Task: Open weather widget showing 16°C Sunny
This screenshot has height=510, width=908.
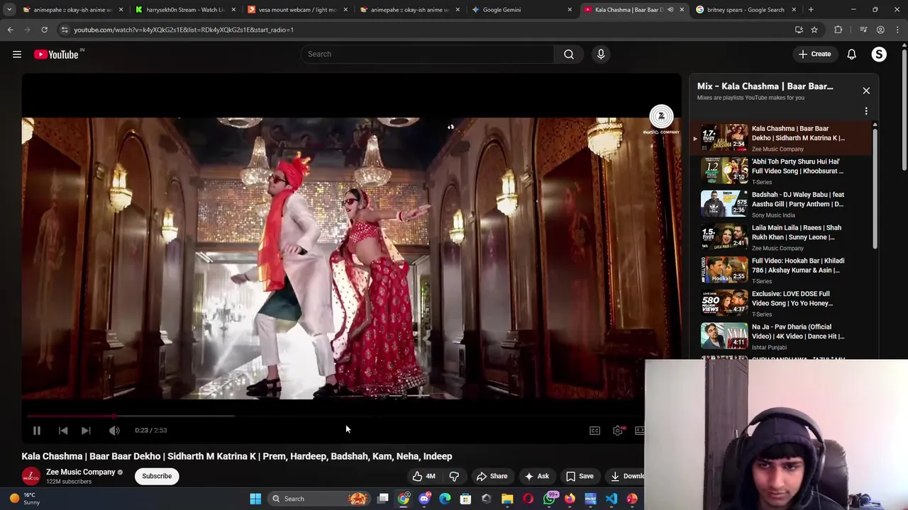Action: pos(23,499)
